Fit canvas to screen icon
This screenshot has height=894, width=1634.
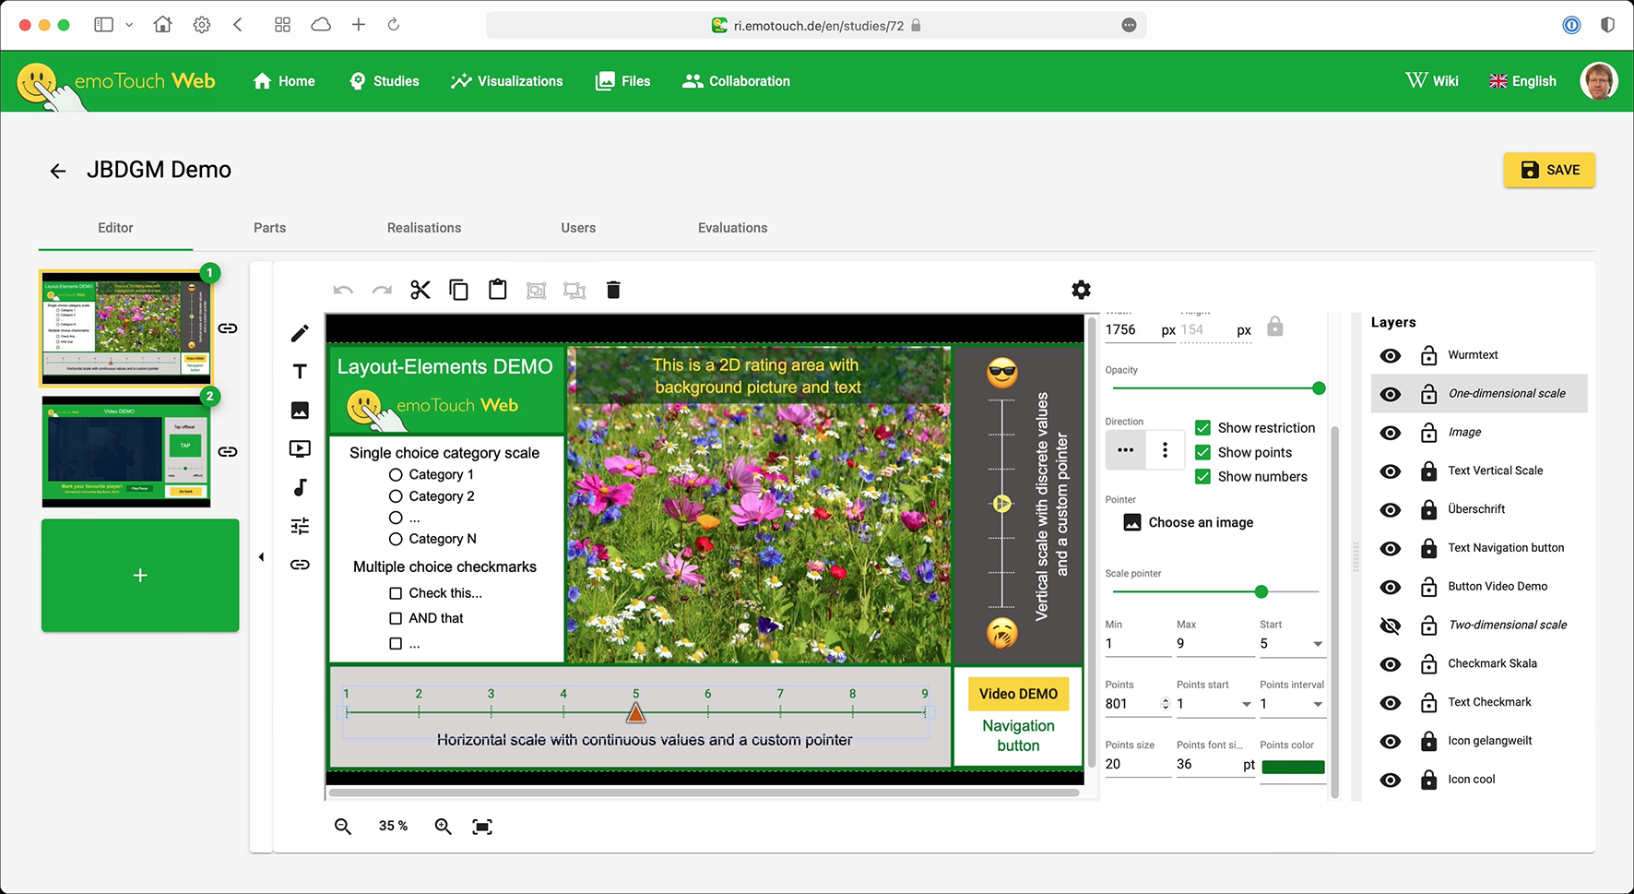click(x=482, y=827)
